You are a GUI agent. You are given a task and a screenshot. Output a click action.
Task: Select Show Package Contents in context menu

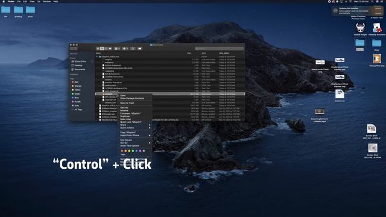132,98
